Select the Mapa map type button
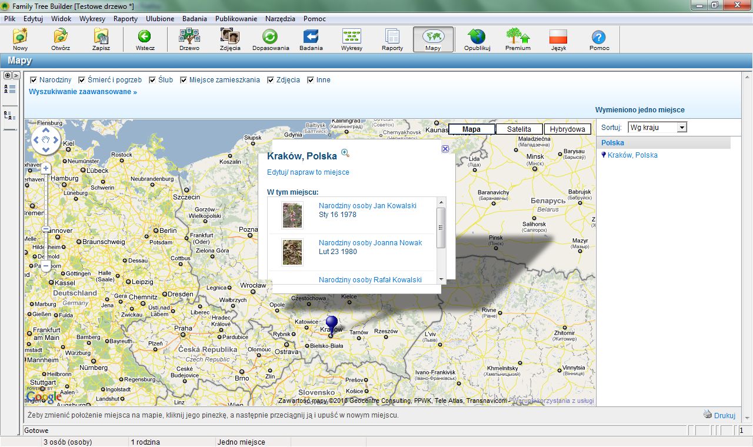 click(x=471, y=129)
